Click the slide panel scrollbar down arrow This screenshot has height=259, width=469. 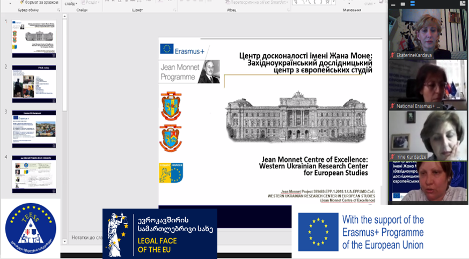(x=64, y=241)
